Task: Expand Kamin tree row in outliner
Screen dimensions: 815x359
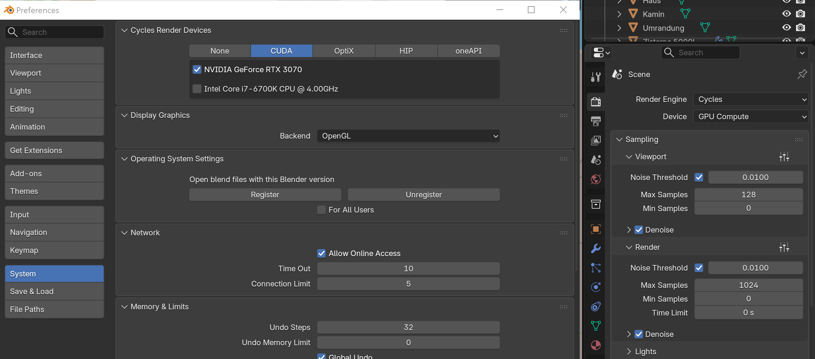Action: 619,14
